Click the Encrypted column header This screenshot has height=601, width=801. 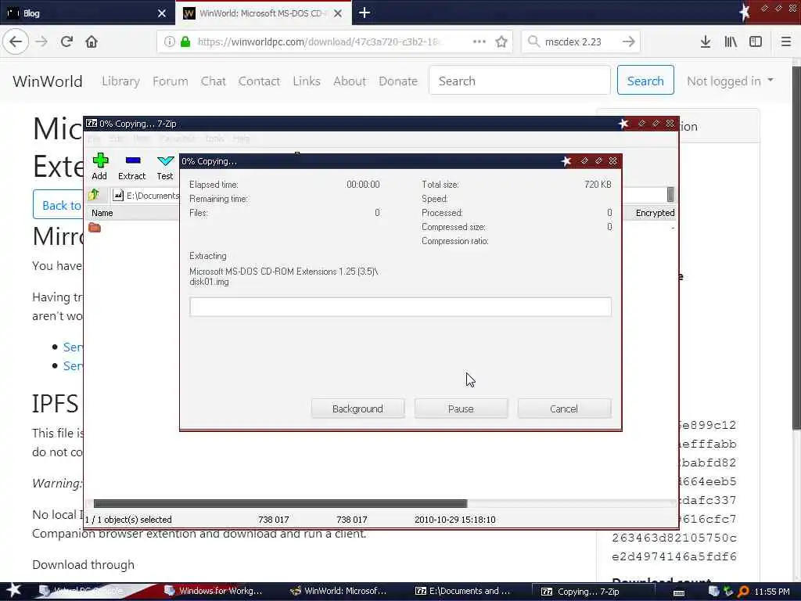655,213
